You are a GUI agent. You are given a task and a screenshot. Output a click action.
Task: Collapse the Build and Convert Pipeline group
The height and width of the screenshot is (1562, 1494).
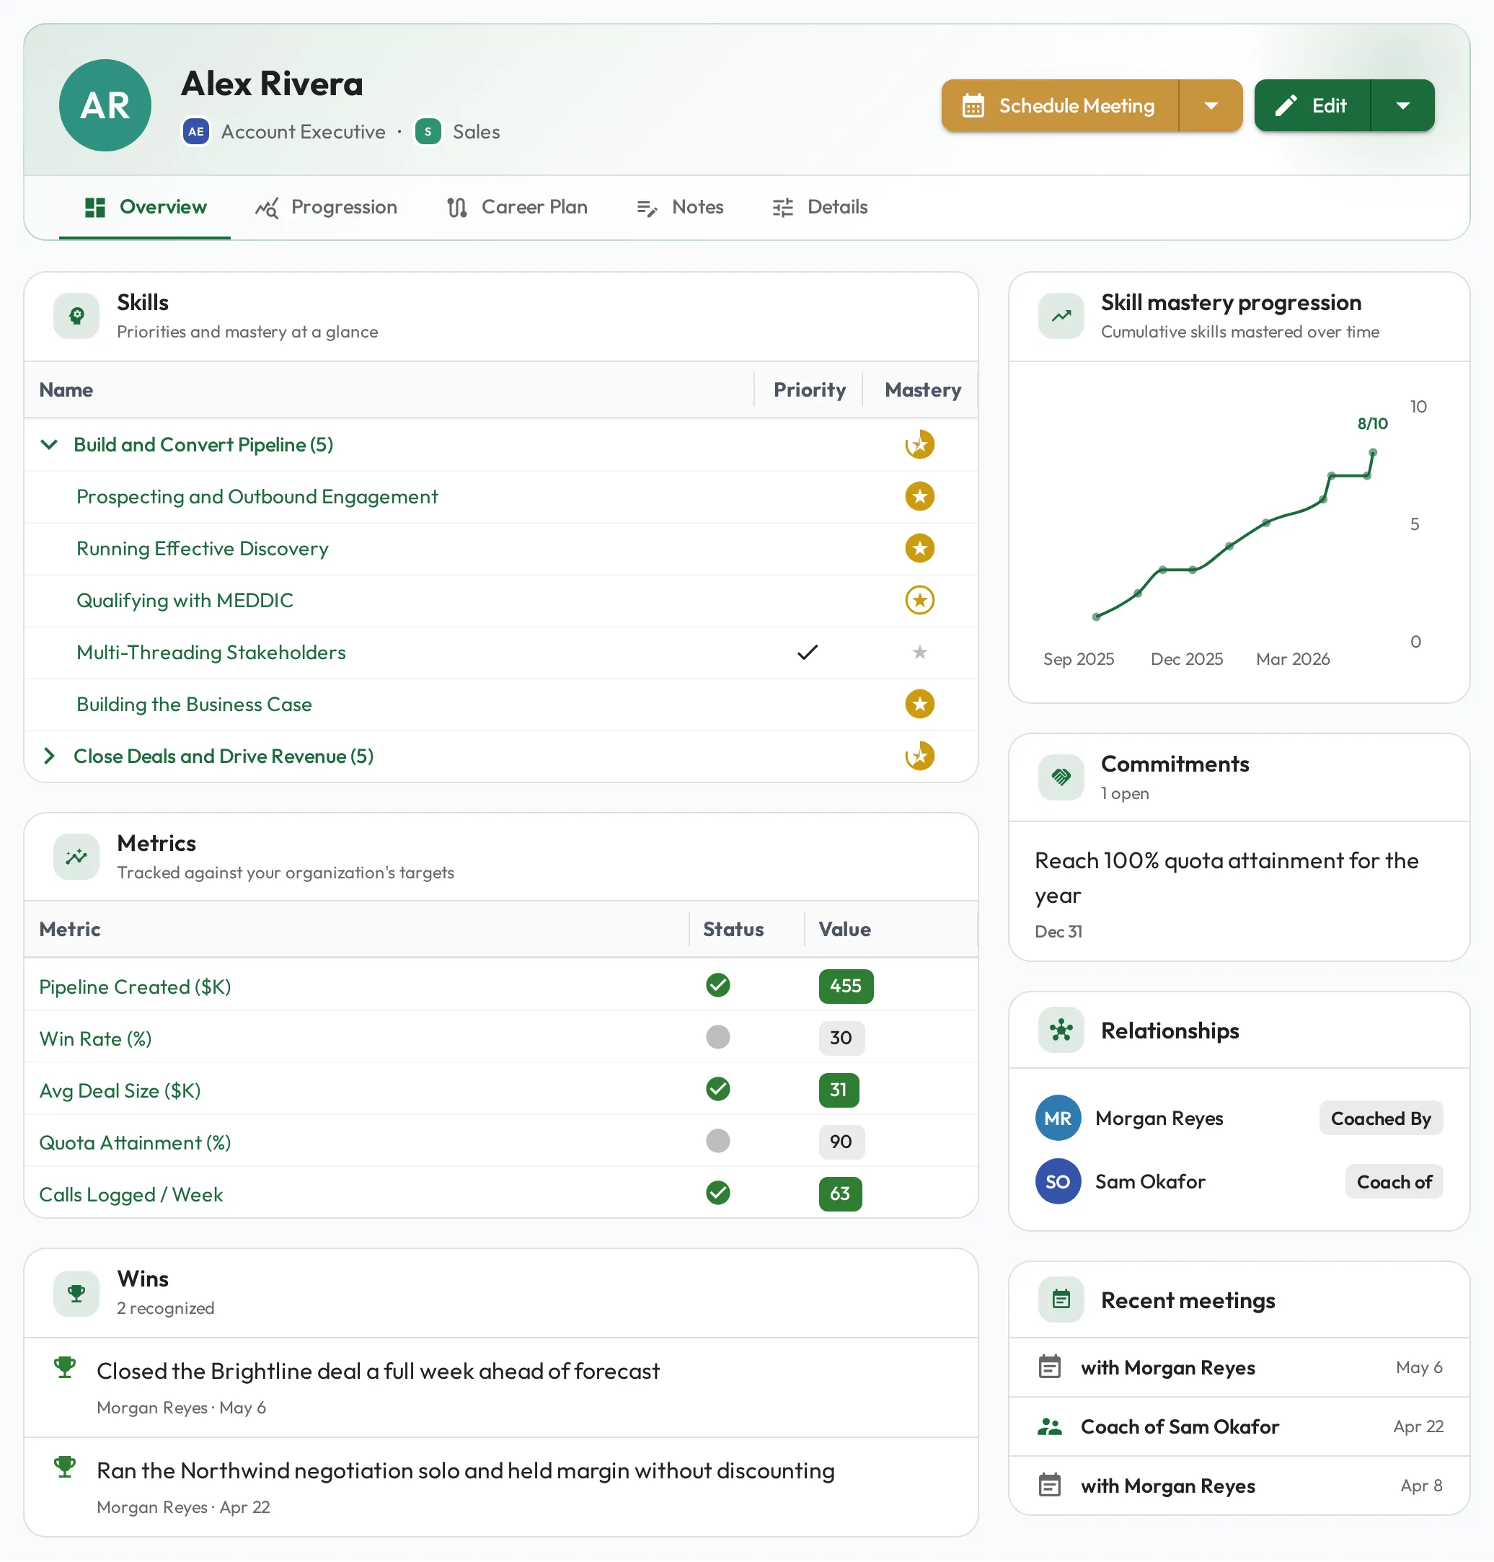tap(49, 444)
